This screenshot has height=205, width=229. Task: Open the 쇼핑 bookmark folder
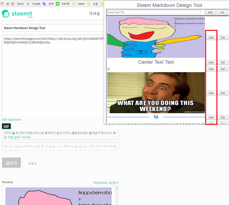(93, 4)
